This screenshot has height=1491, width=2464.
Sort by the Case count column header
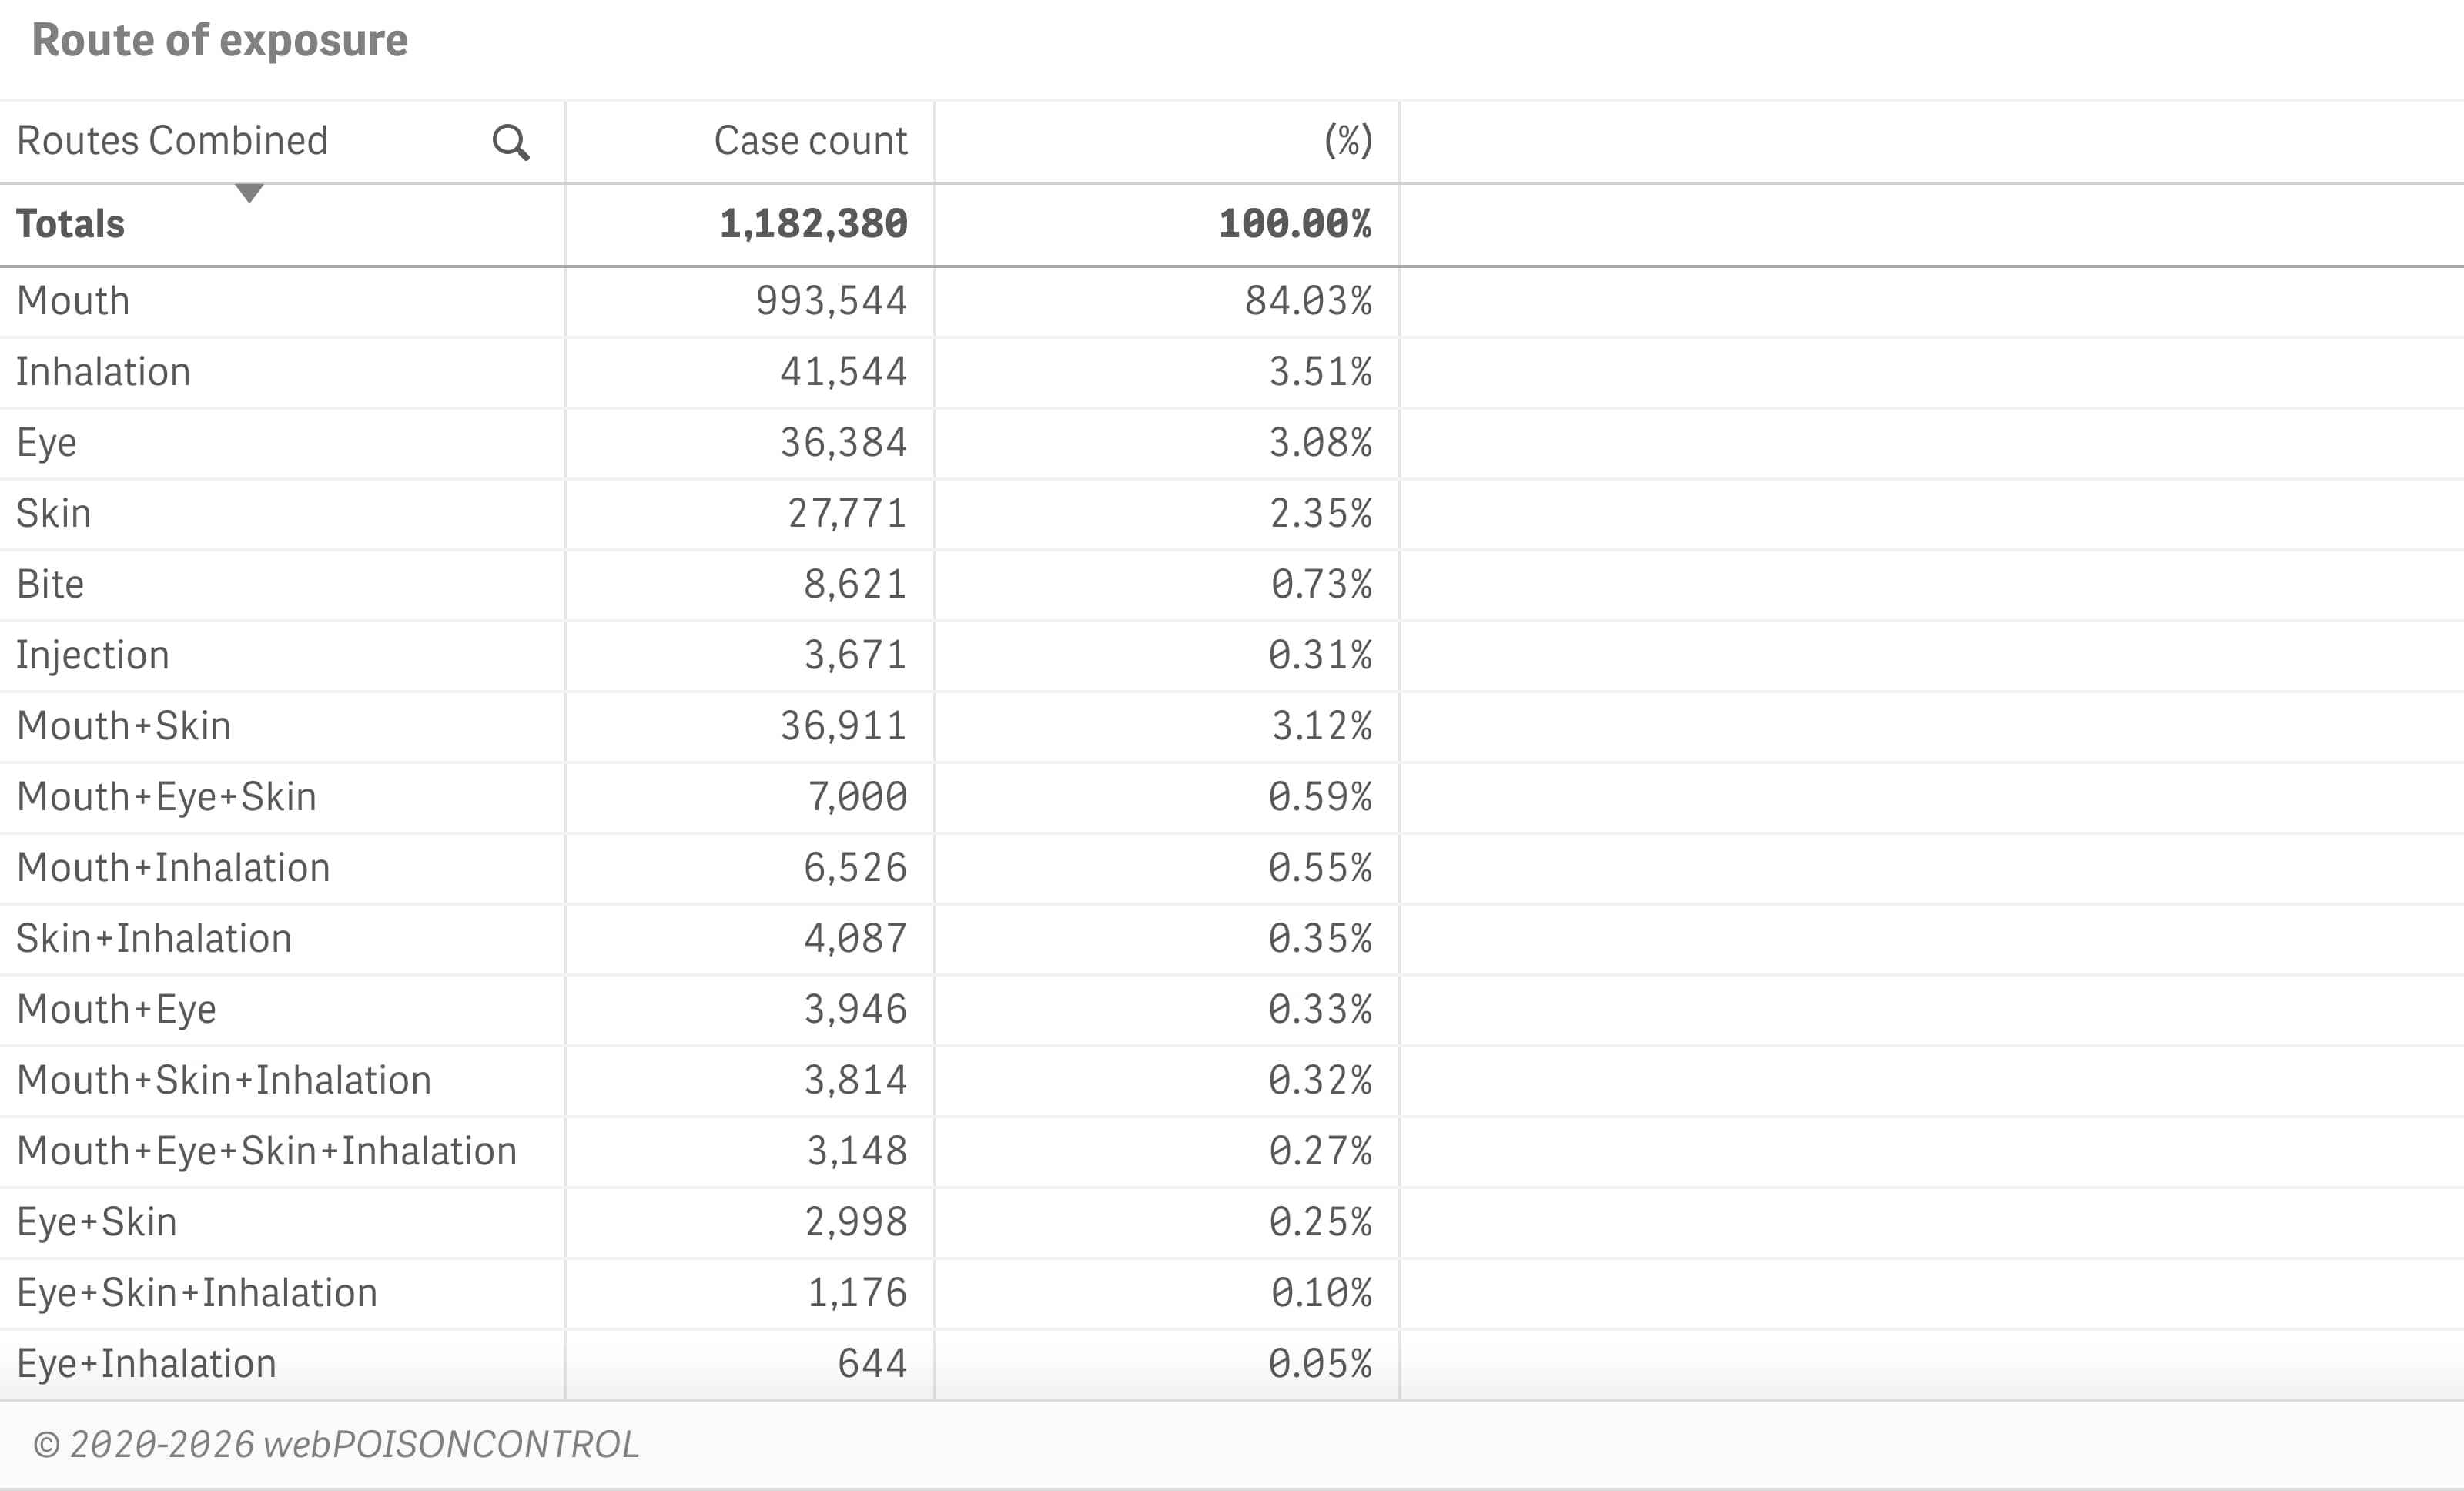(810, 141)
